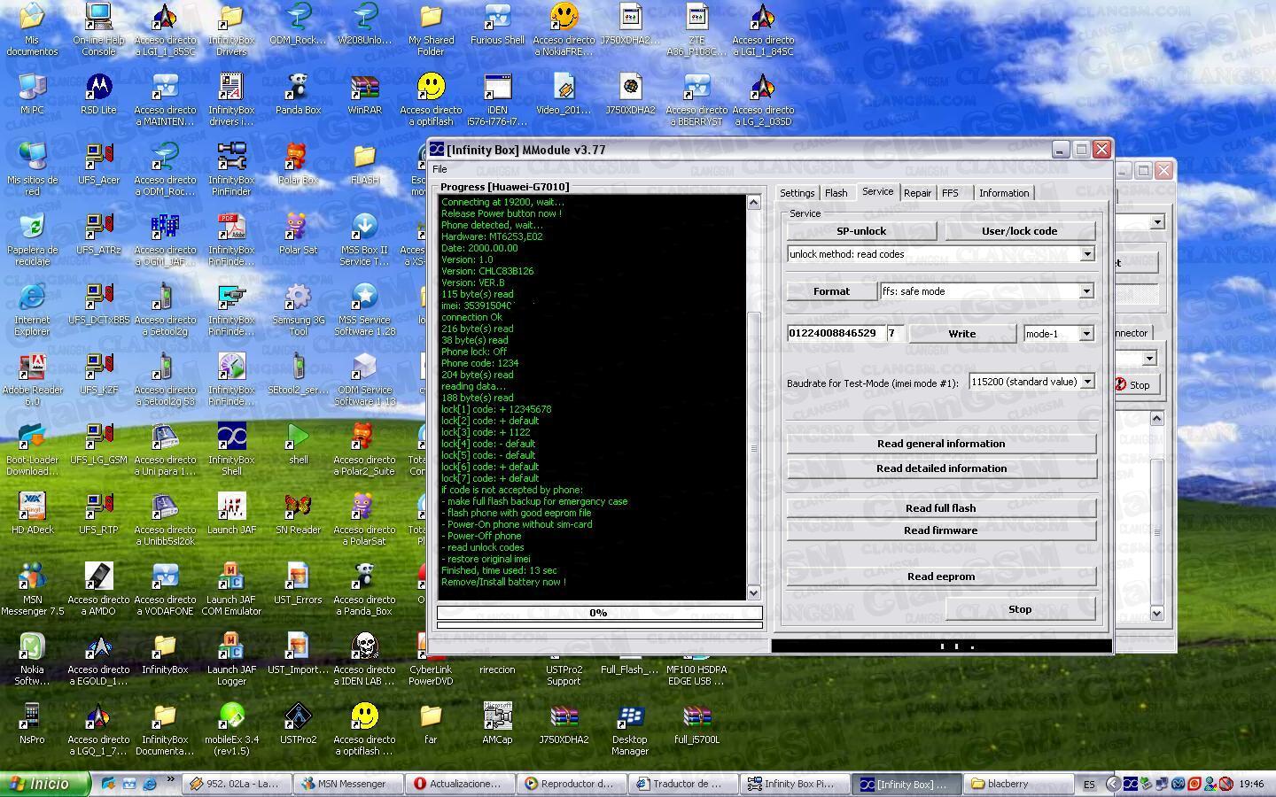
Task: Switch to the Information tab
Action: point(1003,193)
